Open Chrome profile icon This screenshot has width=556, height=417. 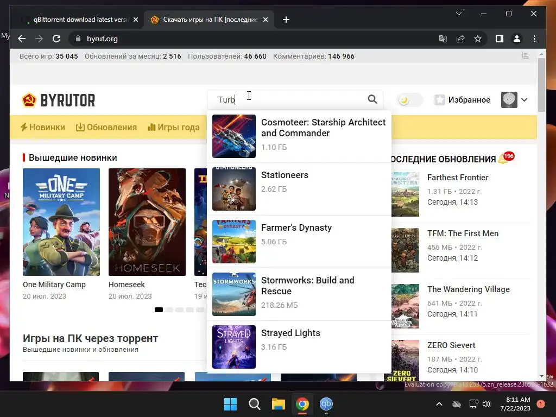coord(517,39)
